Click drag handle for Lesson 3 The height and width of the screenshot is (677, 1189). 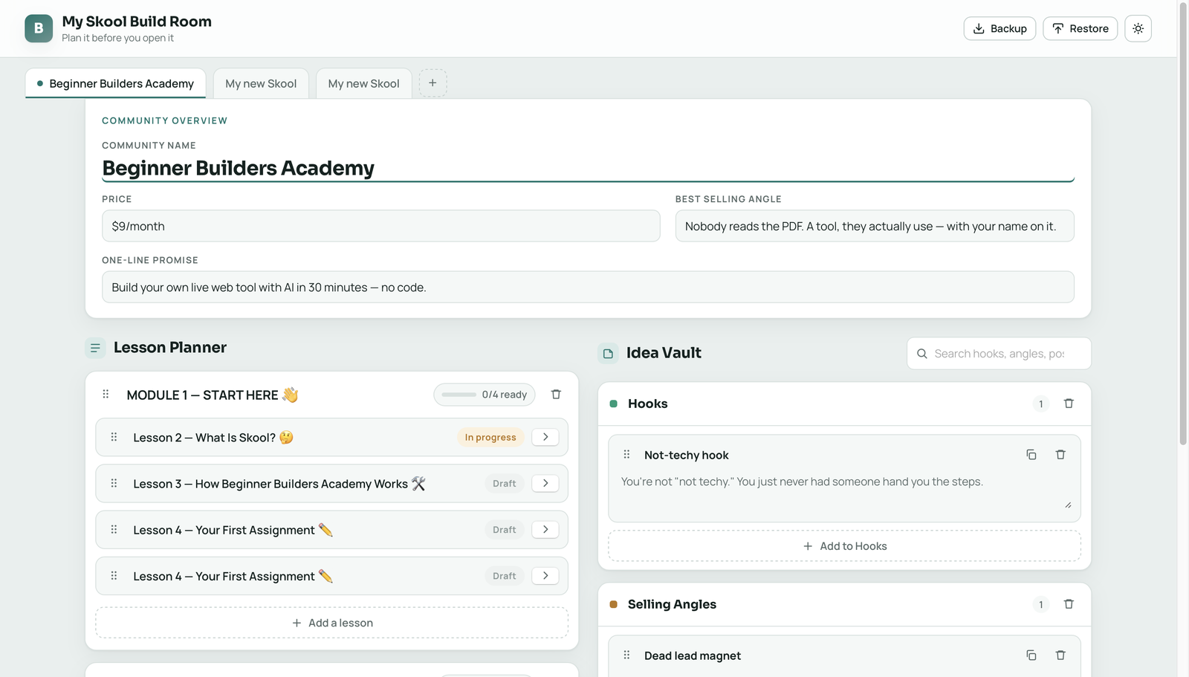point(114,483)
